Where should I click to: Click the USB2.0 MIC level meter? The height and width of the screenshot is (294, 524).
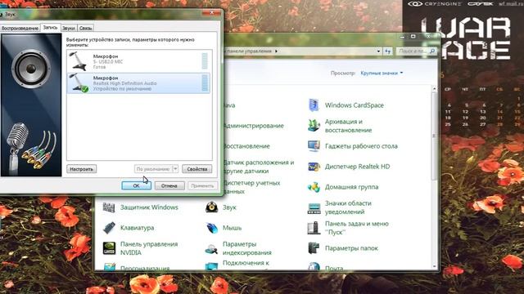point(205,61)
